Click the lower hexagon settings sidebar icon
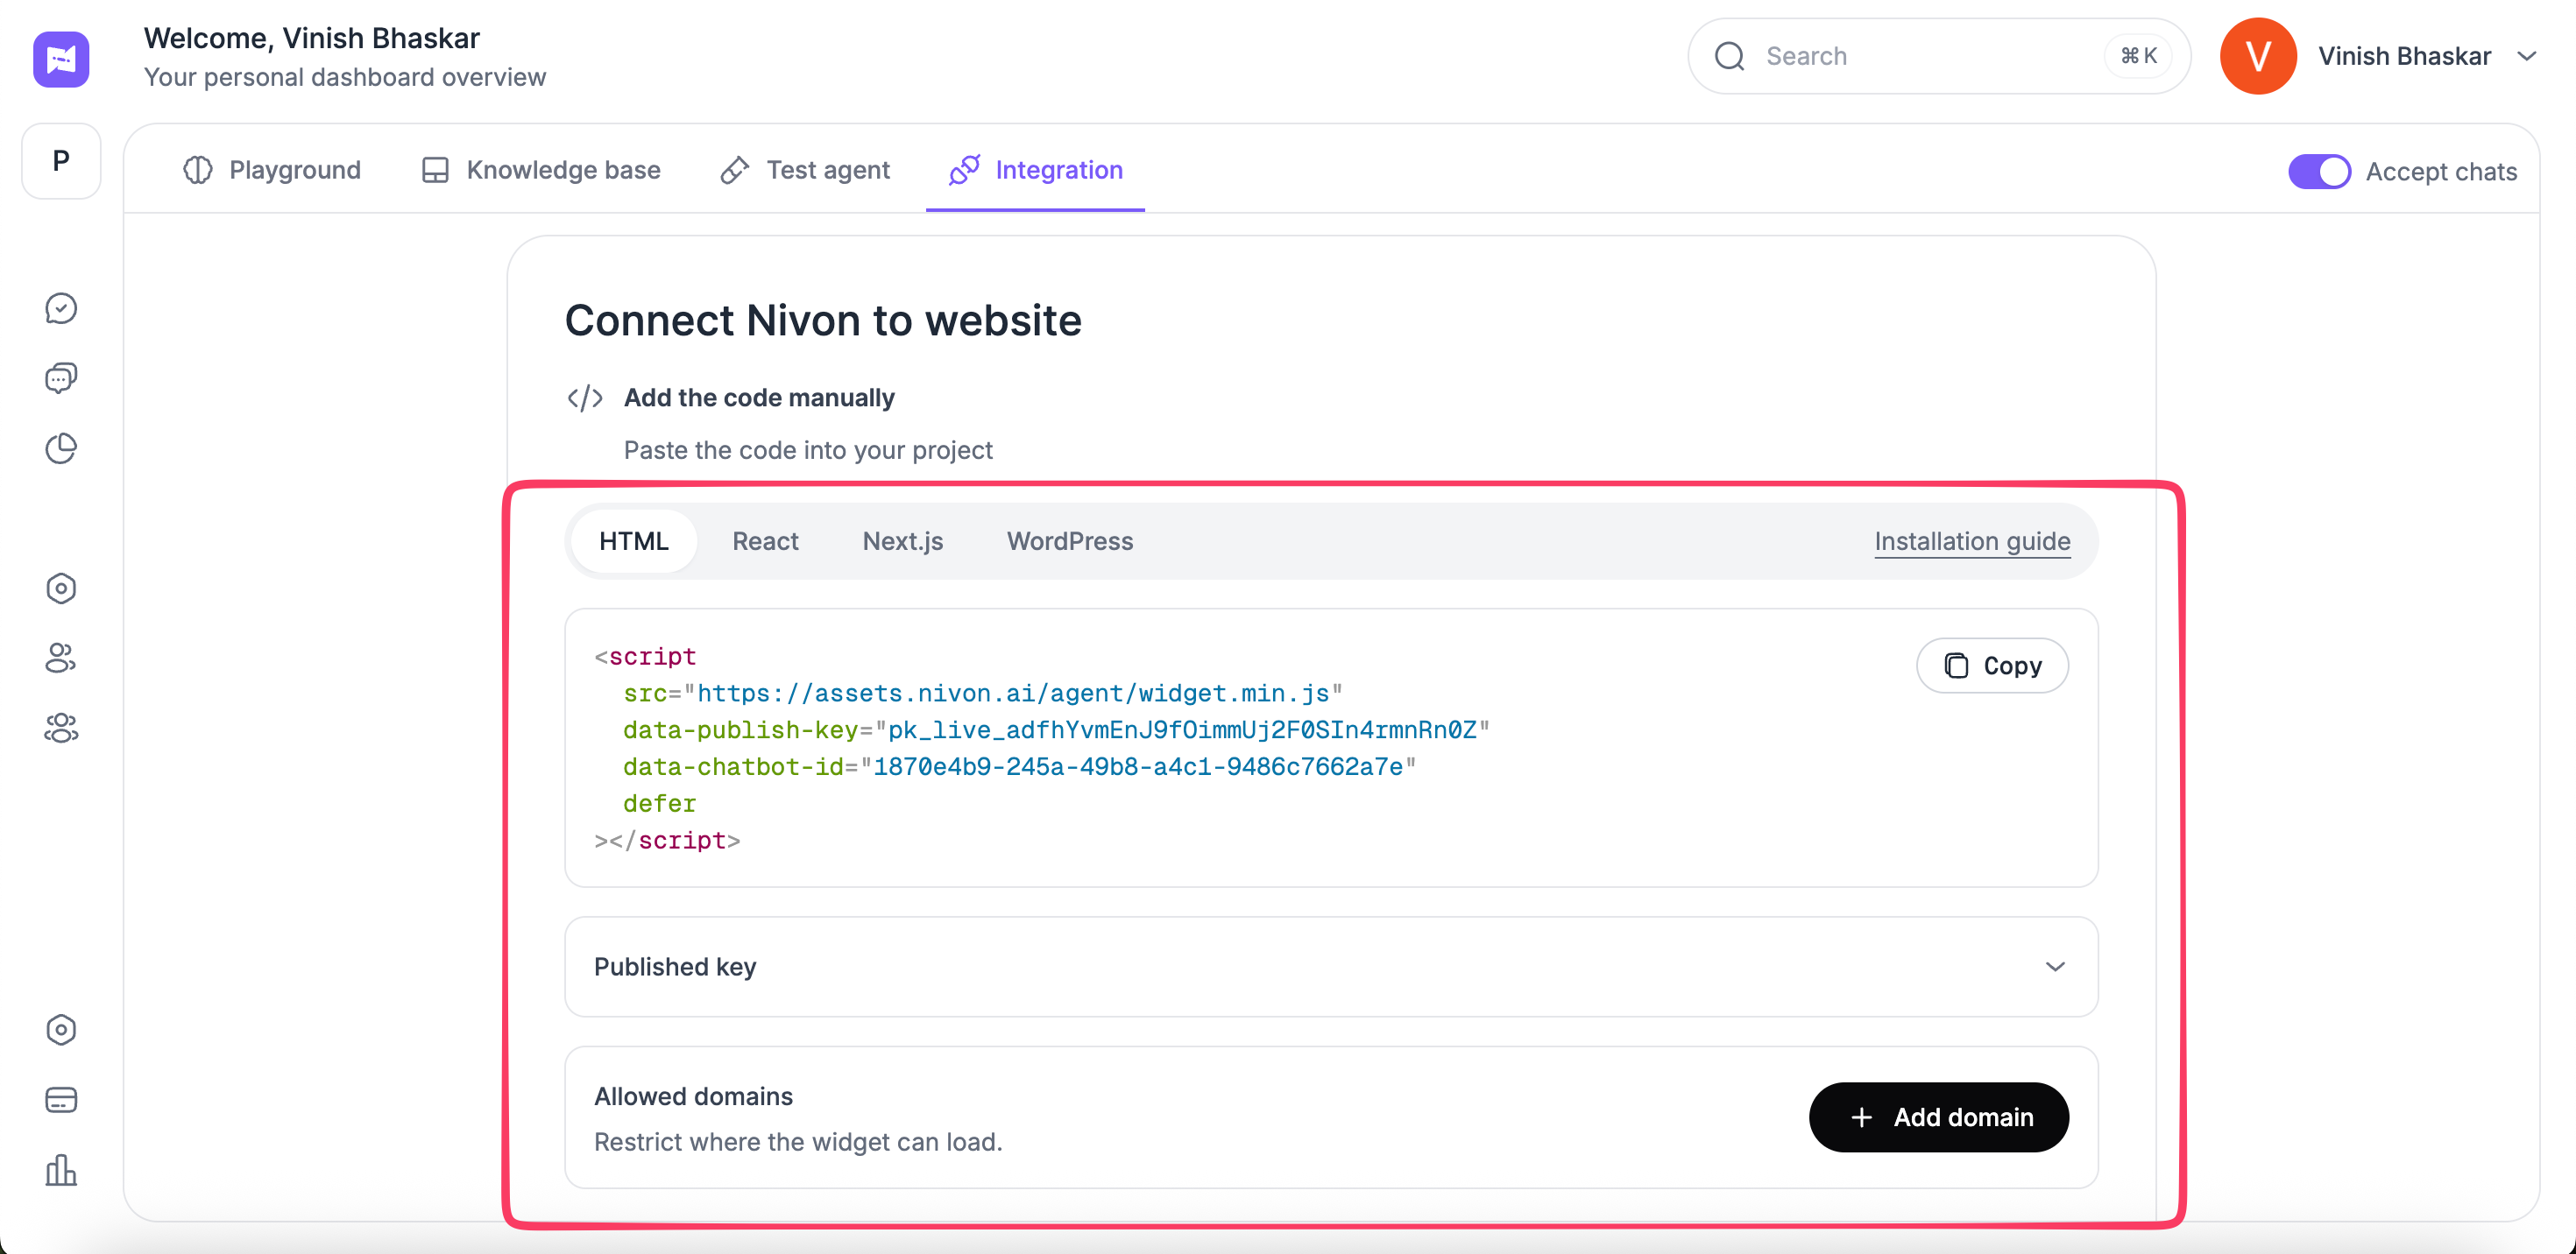The width and height of the screenshot is (2576, 1254). pyautogui.click(x=61, y=1030)
